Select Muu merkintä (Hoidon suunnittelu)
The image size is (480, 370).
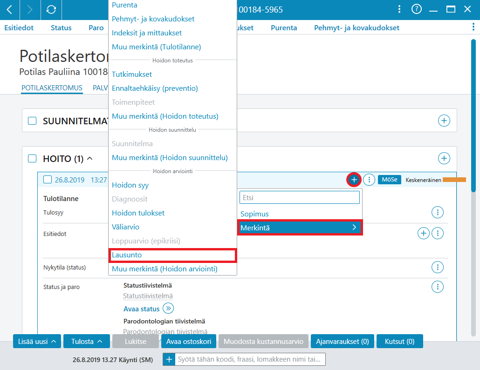click(170, 158)
